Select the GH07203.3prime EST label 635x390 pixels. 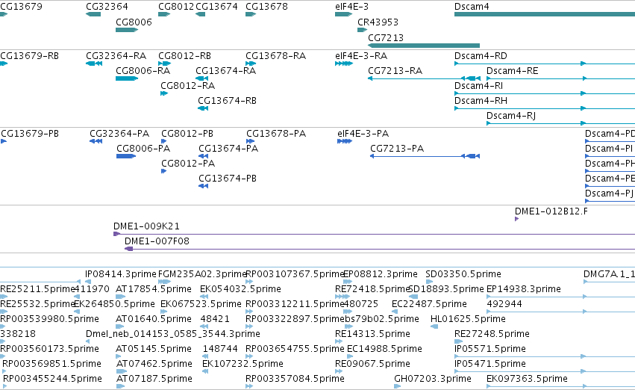(433, 379)
